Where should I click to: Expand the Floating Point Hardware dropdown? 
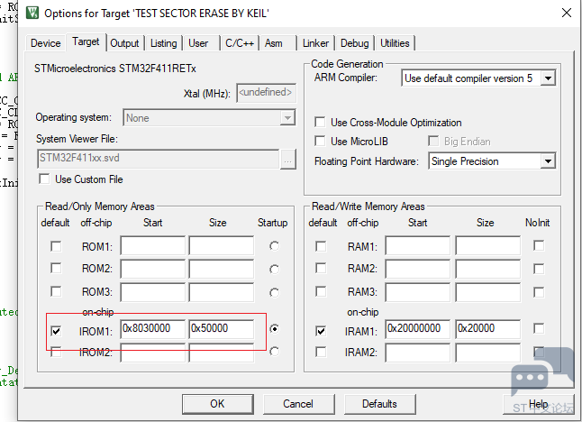[x=548, y=161]
